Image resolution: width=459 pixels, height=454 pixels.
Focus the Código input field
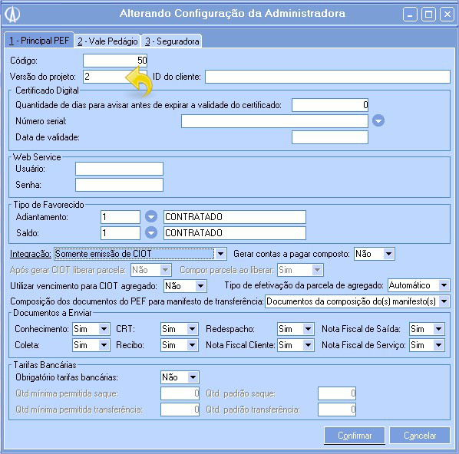pos(115,61)
